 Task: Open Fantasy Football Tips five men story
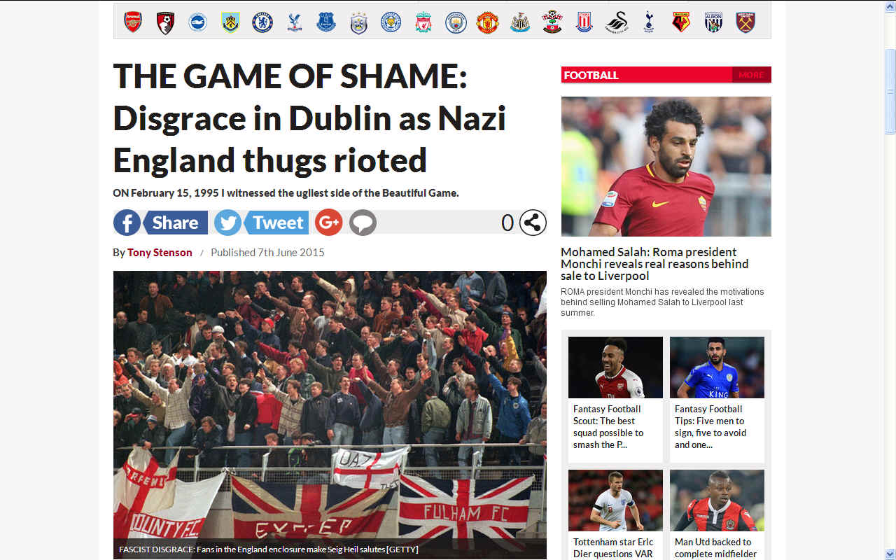710,427
